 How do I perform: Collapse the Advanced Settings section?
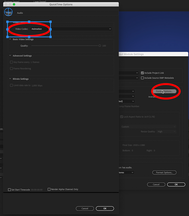(10, 56)
